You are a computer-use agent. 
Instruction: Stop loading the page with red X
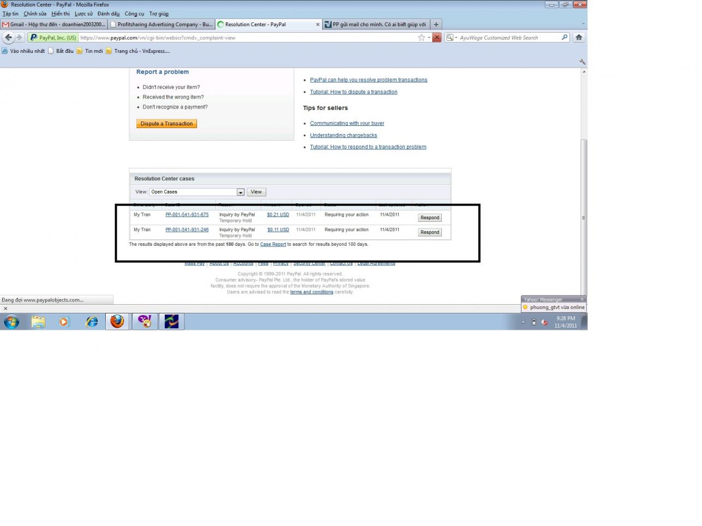[x=437, y=38]
